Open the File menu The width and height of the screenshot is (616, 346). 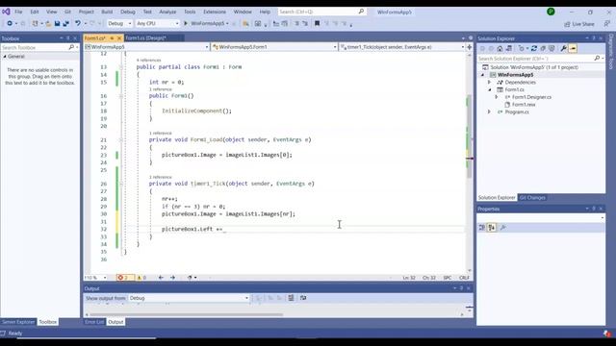[x=18, y=12]
